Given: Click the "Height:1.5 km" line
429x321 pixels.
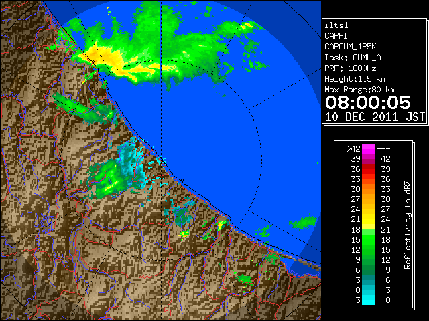Looking at the screenshot, I should (355, 79).
